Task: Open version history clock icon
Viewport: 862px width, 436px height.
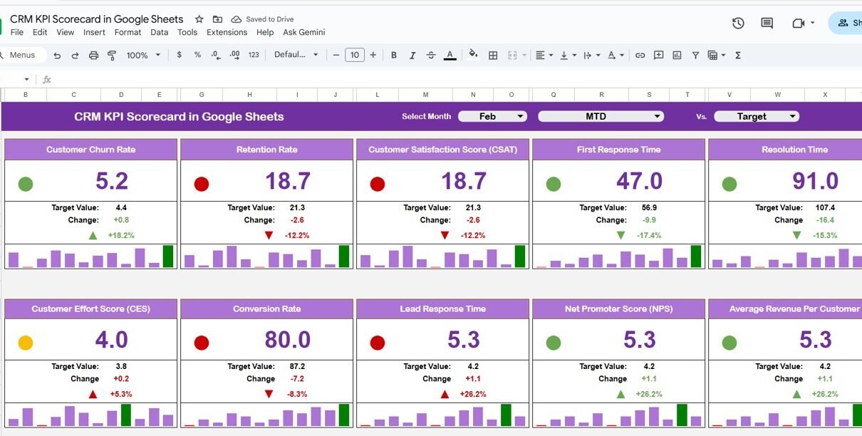Action: (738, 24)
